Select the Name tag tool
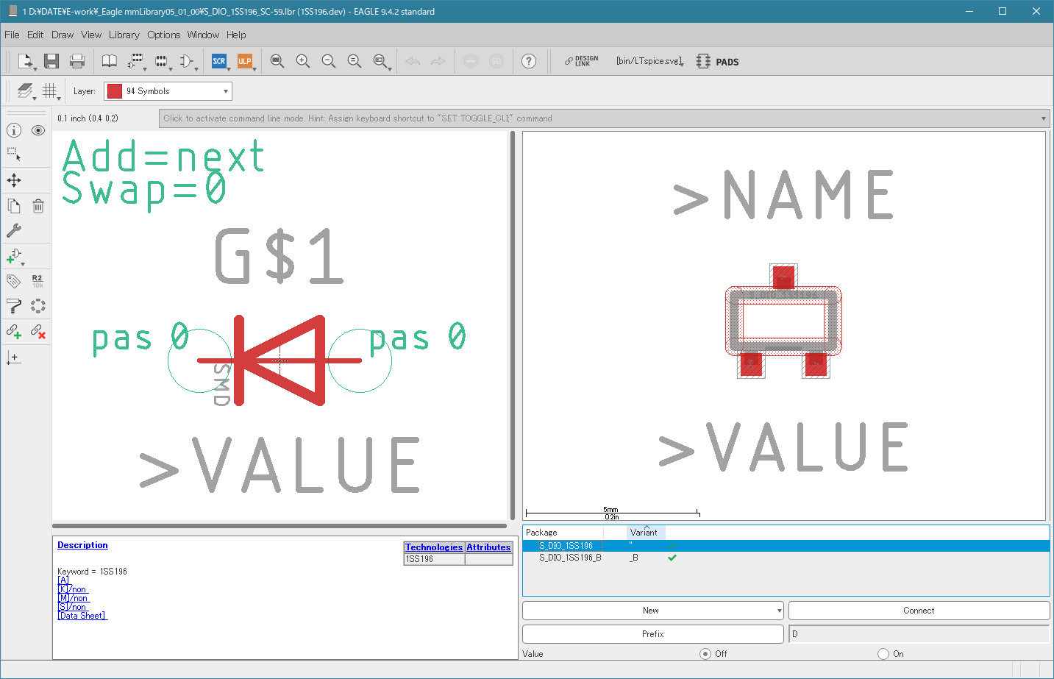The width and height of the screenshot is (1054, 679). (14, 281)
